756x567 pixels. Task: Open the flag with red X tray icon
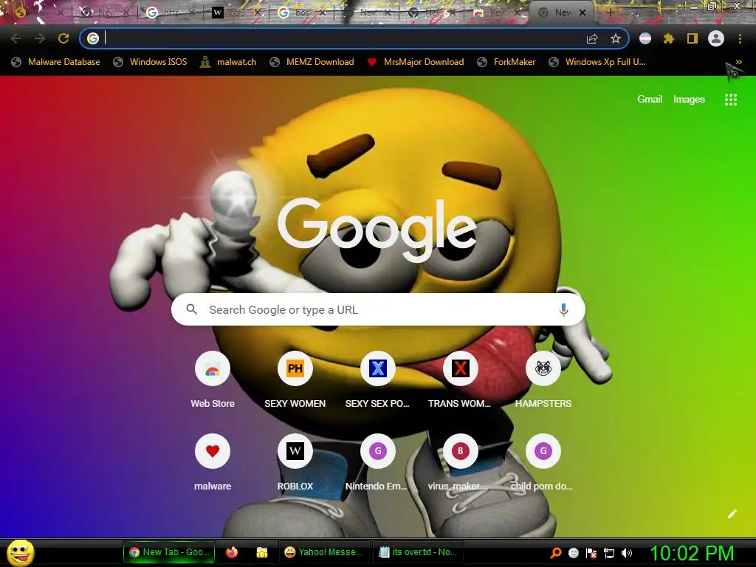click(591, 553)
